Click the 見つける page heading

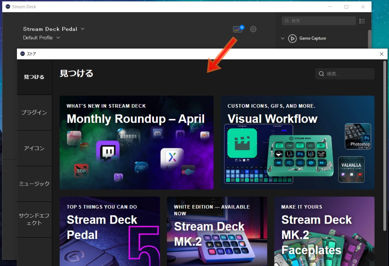coord(77,73)
